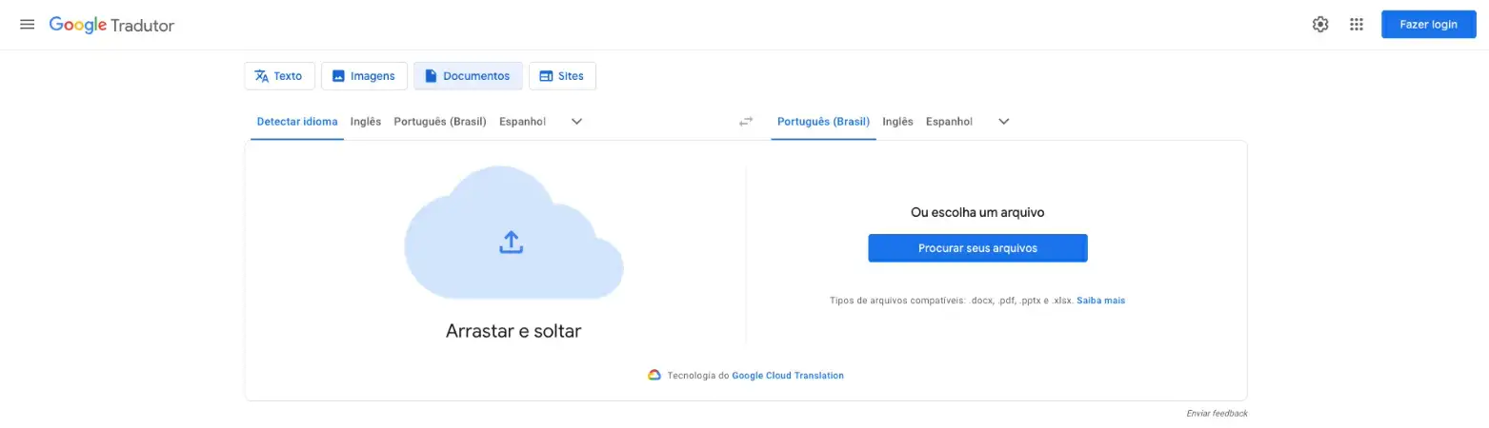Screen dimensions: 1489x428
Task: Switch to Sites translation mode
Action: click(x=562, y=76)
